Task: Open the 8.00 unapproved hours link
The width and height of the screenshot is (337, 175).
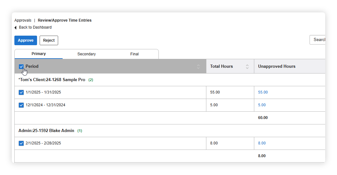Action: tap(262, 143)
